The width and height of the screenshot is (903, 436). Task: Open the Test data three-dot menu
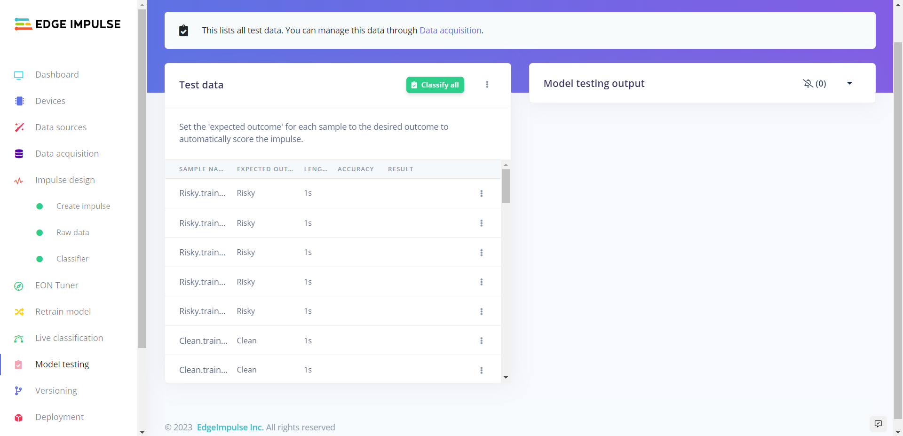point(487,85)
